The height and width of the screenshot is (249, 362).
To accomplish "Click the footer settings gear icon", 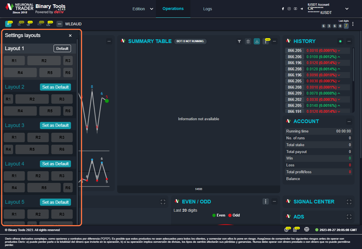I will tap(286, 230).
